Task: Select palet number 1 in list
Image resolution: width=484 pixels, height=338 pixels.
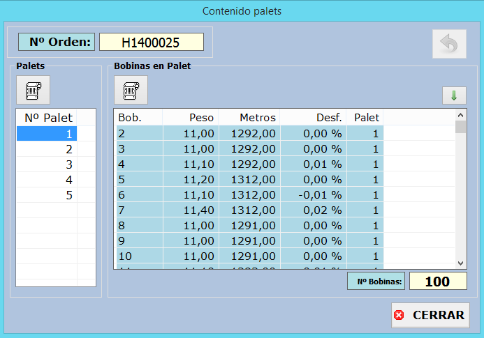Action: point(47,134)
